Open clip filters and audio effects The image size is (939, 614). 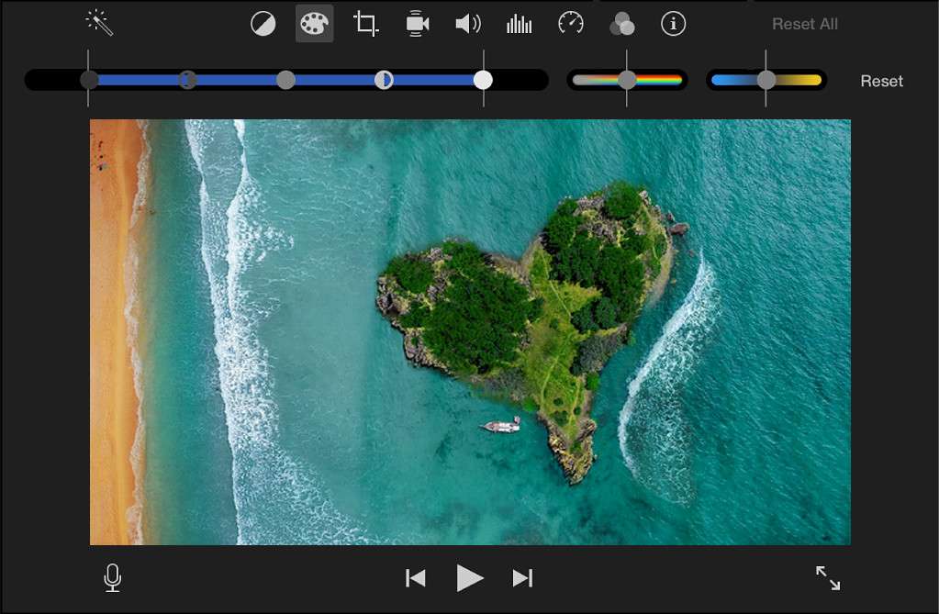coord(621,23)
